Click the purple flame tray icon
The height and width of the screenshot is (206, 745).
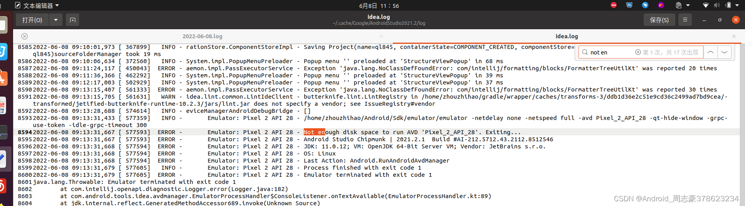click(661, 5)
